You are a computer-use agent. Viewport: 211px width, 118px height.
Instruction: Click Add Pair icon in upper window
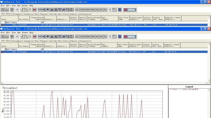[40, 10]
